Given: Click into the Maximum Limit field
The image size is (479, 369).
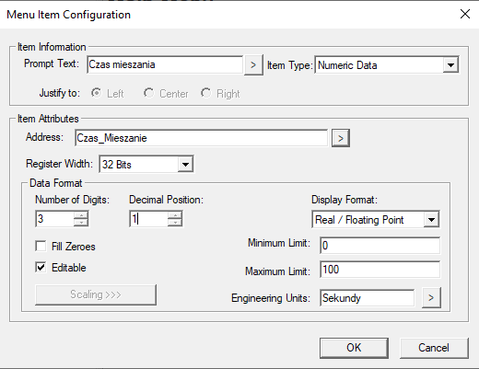Looking at the screenshot, I should click(x=380, y=270).
